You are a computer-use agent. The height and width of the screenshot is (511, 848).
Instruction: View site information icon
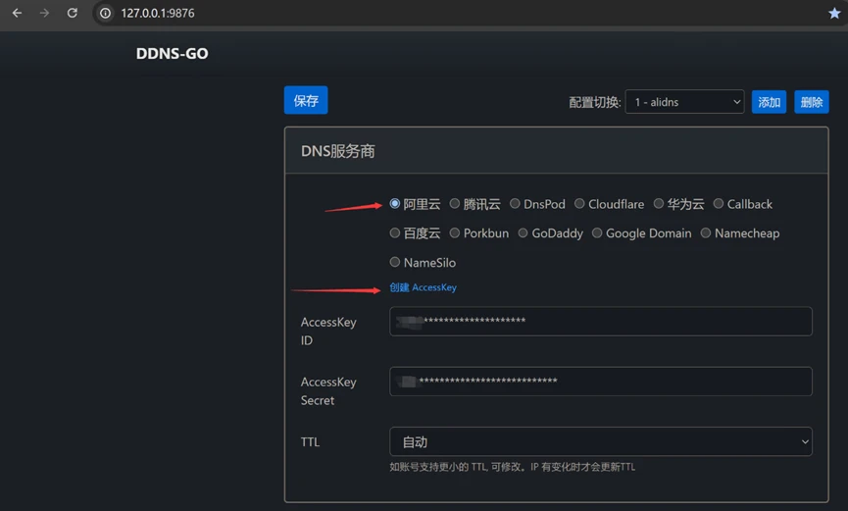point(106,13)
